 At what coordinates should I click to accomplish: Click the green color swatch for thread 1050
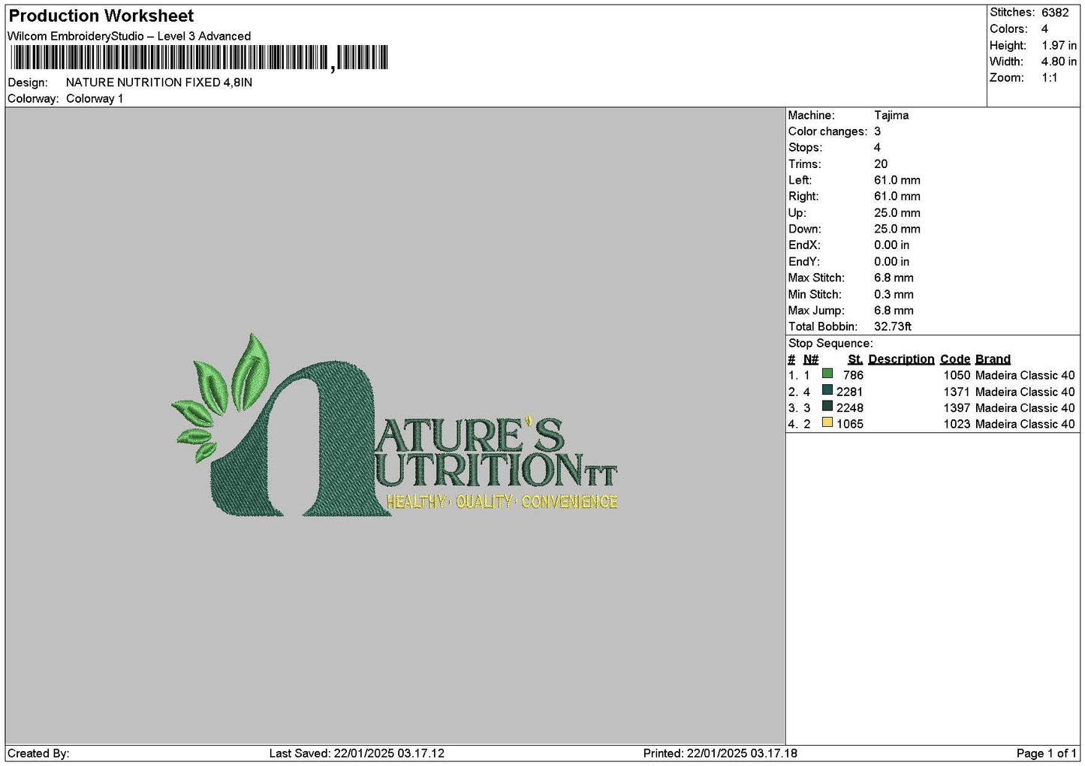tap(827, 374)
